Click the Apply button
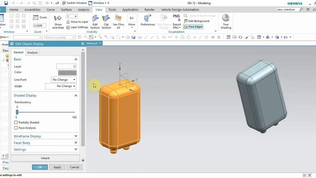 (x=57, y=167)
